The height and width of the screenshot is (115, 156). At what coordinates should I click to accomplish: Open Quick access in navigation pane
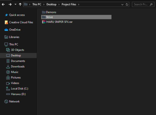(x=17, y=15)
